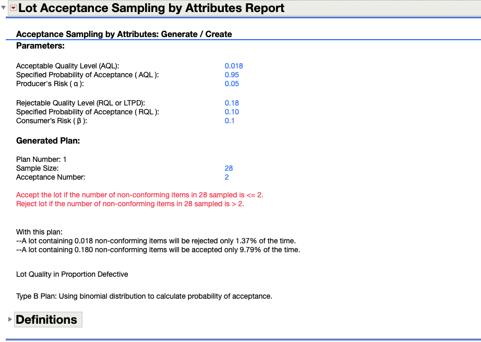The width and height of the screenshot is (481, 342).
Task: Click the 'Generated Plan:' heading
Action: (48, 141)
